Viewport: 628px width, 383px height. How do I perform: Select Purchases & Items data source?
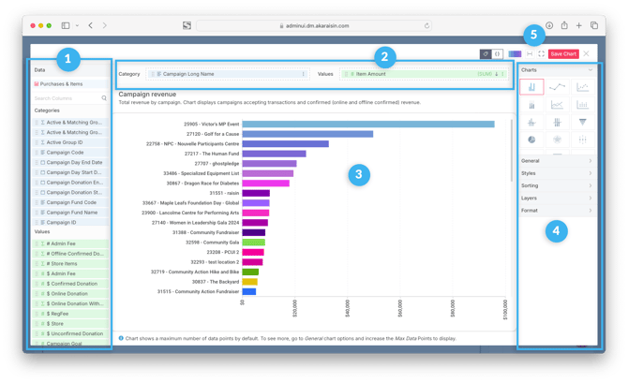(x=69, y=84)
